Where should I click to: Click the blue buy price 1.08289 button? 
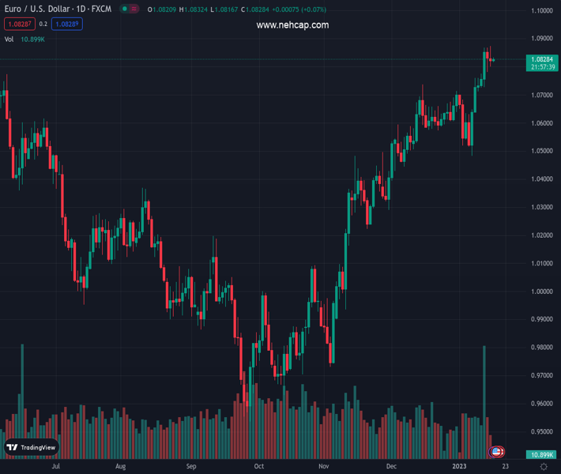click(67, 24)
